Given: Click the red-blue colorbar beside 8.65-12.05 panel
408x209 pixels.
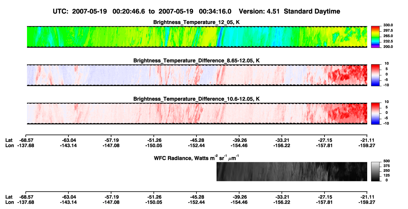Looking at the screenshot, I should pyautogui.click(x=375, y=75).
